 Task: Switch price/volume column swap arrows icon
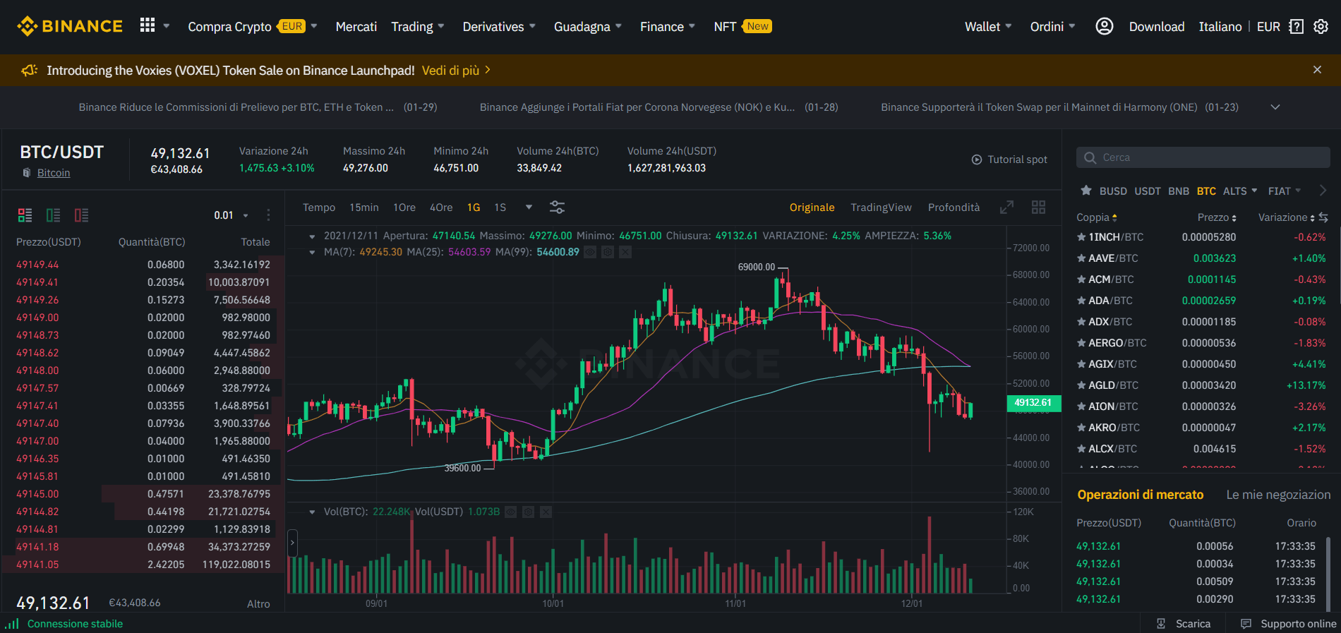coord(1323,217)
